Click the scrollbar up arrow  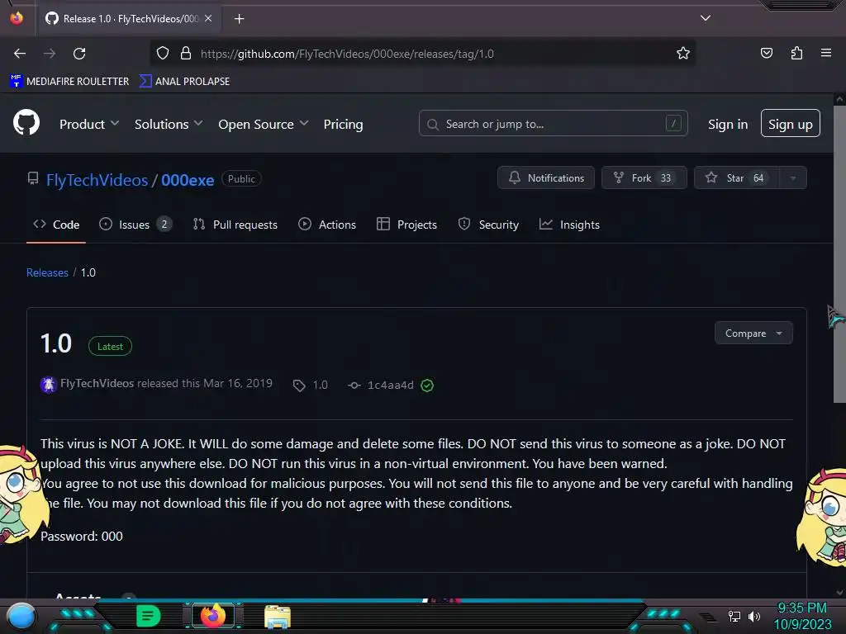click(839, 99)
